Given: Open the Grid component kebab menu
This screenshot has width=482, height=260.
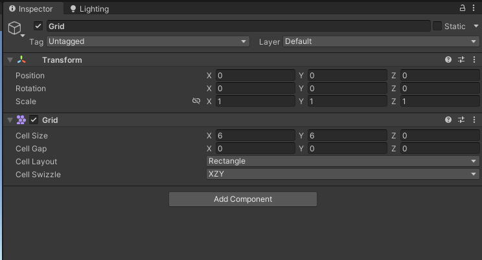Looking at the screenshot, I should coord(474,120).
